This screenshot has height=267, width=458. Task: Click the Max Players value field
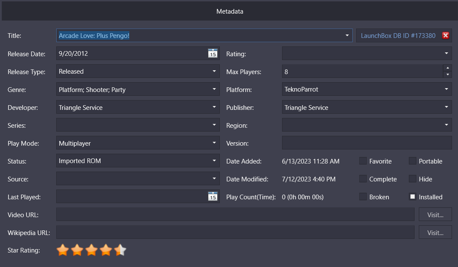coord(363,72)
